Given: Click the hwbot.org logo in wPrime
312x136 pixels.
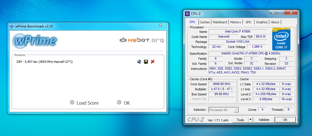Looking at the screenshot, I should [x=141, y=40].
